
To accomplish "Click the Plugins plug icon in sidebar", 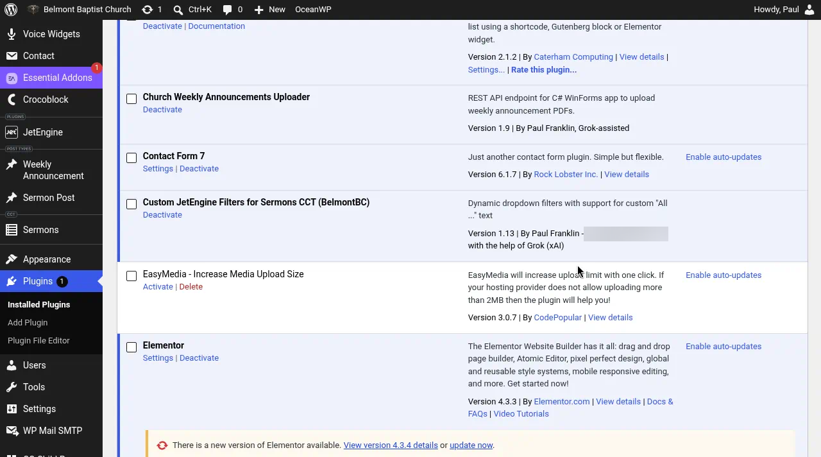I will tap(12, 281).
